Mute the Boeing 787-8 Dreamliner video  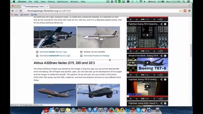coord(136,51)
